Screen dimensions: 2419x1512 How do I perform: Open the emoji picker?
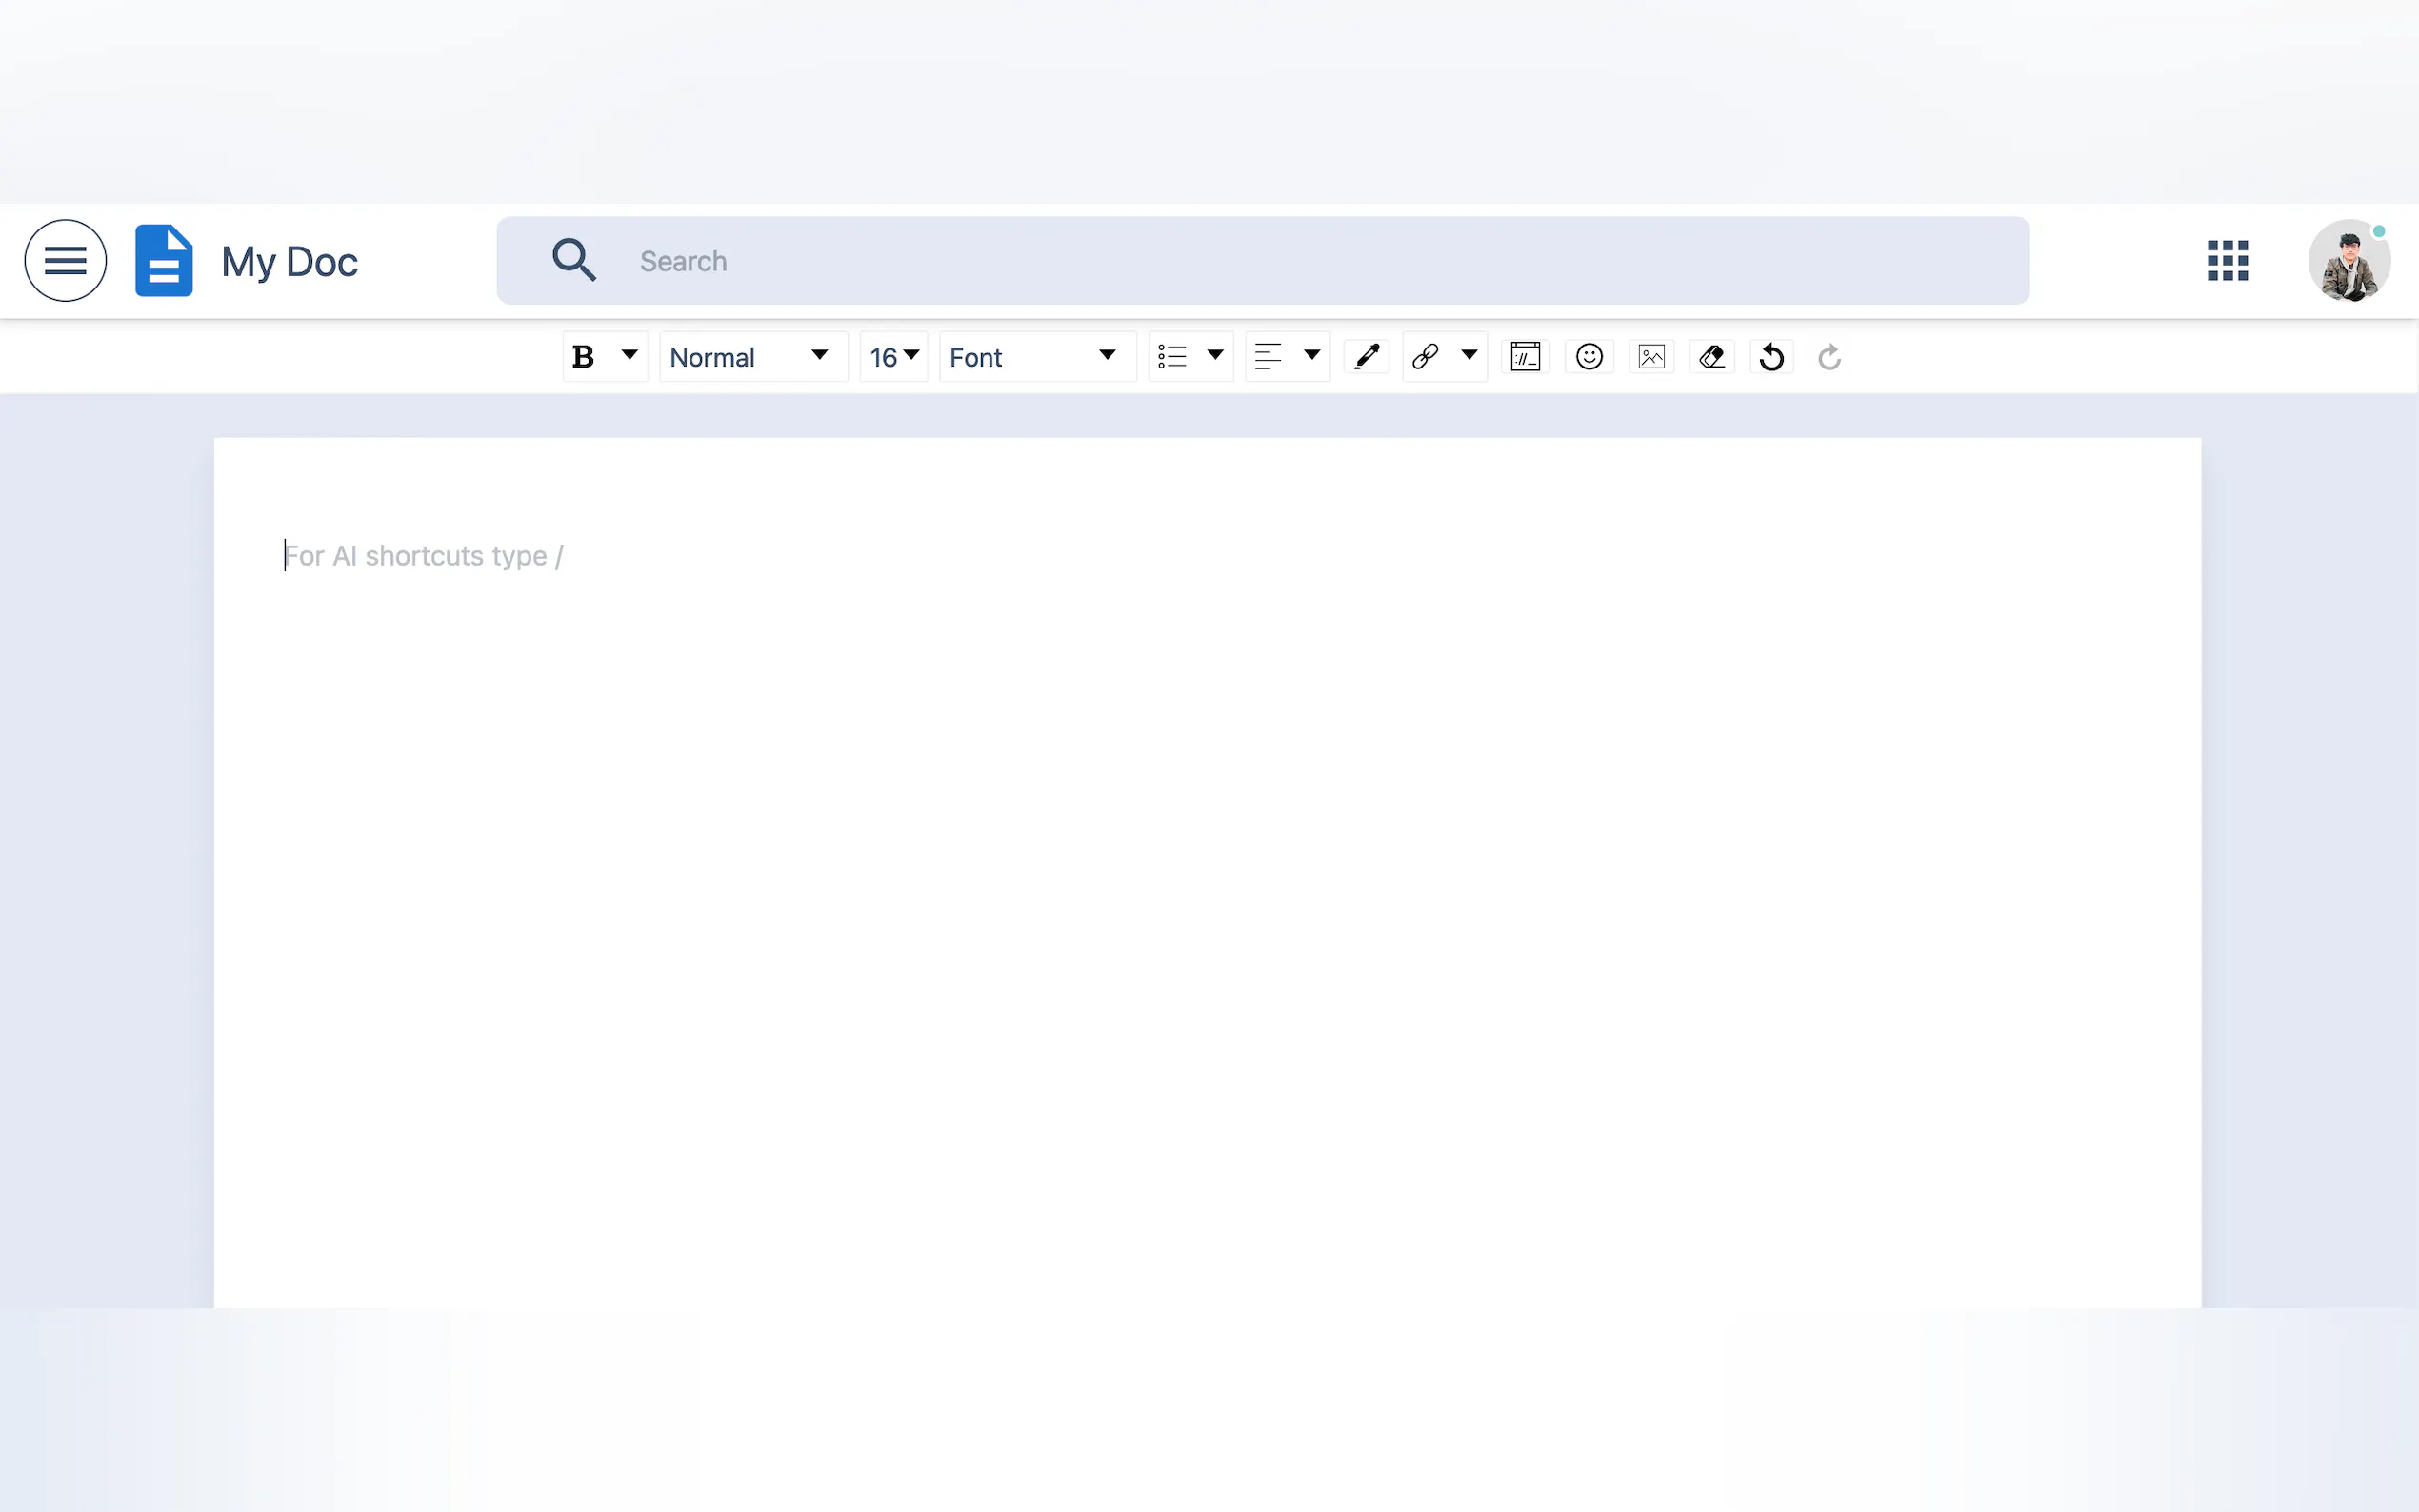(1589, 357)
